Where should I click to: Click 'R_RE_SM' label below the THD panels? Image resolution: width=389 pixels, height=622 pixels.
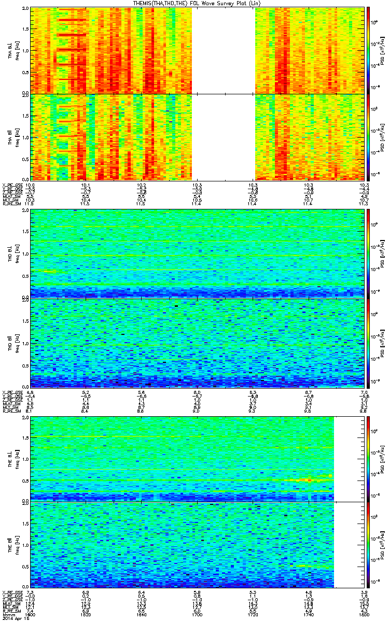11,411
